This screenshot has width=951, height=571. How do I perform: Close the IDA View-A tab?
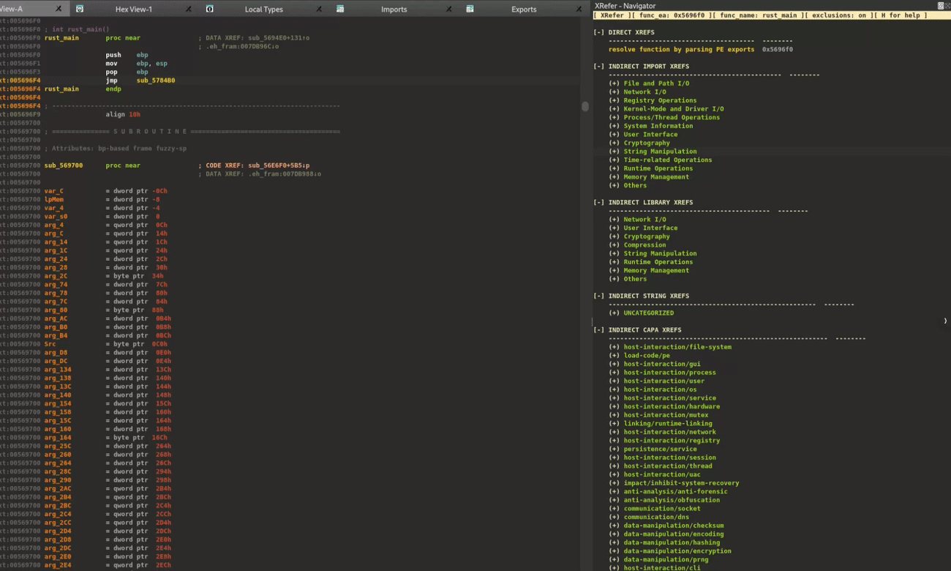click(x=59, y=9)
